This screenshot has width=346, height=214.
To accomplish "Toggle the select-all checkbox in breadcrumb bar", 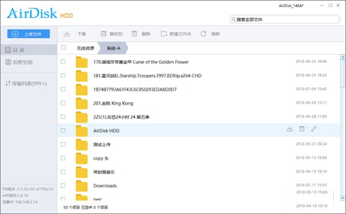I will click(63, 48).
